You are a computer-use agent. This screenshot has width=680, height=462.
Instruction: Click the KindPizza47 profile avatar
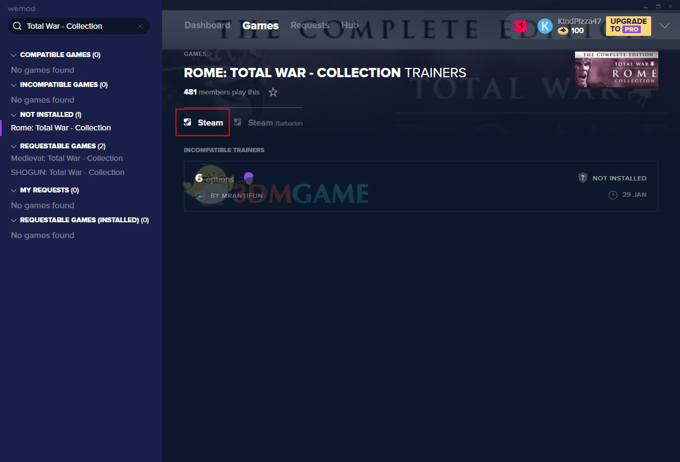coord(545,26)
